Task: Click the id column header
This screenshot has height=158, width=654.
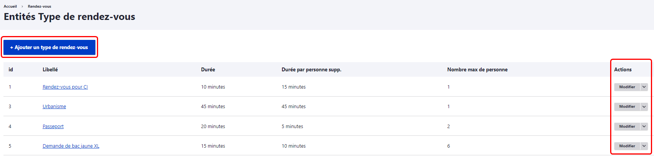Action: (x=11, y=70)
